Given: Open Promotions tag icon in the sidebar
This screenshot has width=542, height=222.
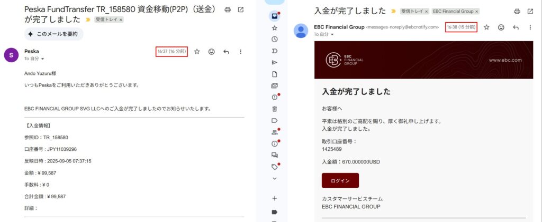Looking at the screenshot, I should (x=275, y=167).
